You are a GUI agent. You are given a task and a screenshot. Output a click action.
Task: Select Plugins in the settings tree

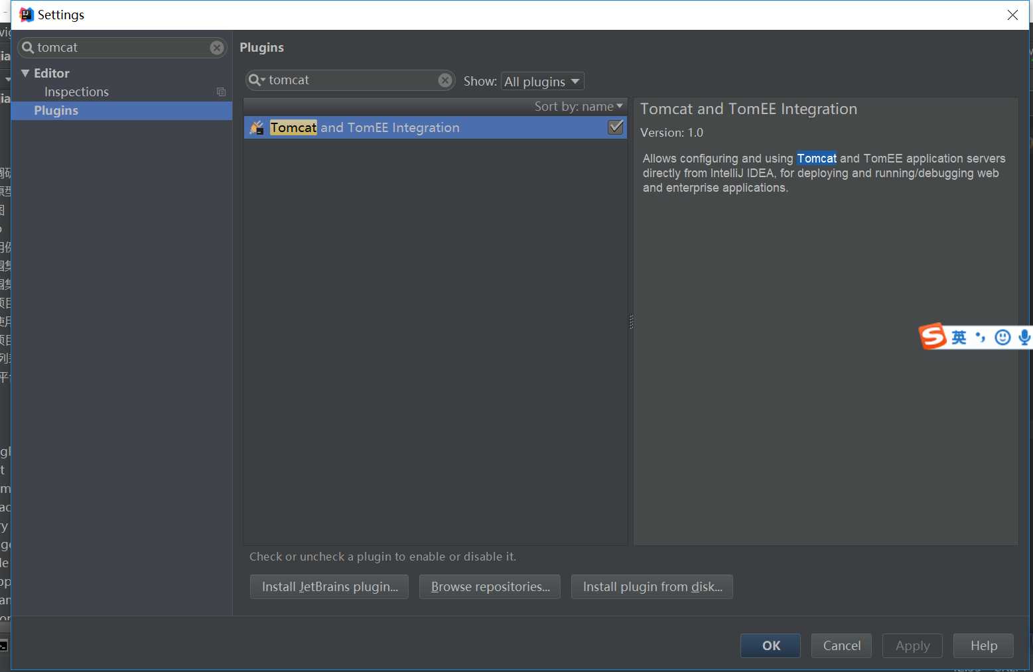121,111
